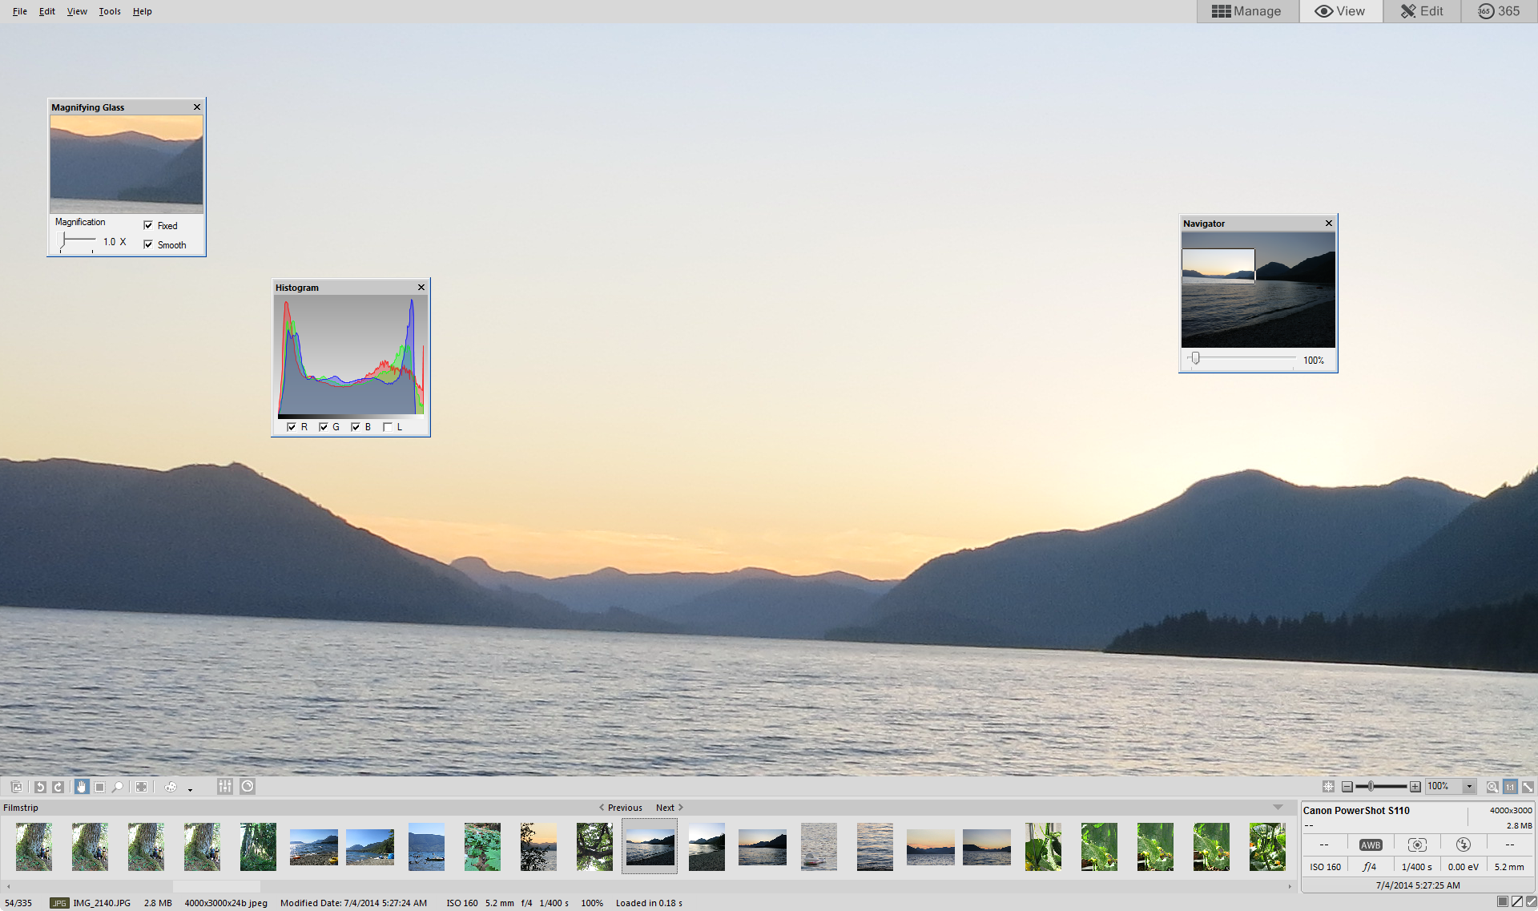Toggle the Smooth checkbox
Viewport: 1538px width, 911px height.
click(x=148, y=244)
